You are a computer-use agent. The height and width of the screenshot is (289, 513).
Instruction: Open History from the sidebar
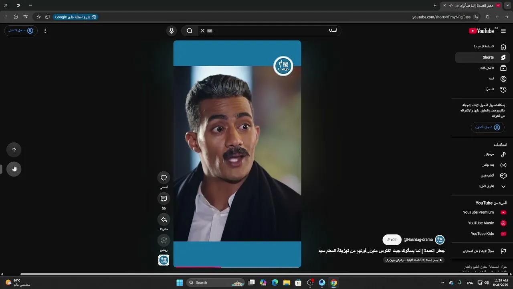point(483,90)
